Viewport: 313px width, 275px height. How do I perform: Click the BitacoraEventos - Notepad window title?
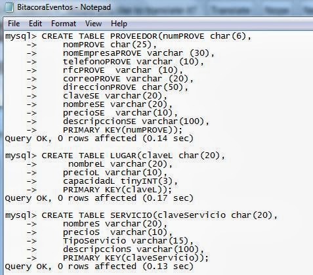[64, 7]
